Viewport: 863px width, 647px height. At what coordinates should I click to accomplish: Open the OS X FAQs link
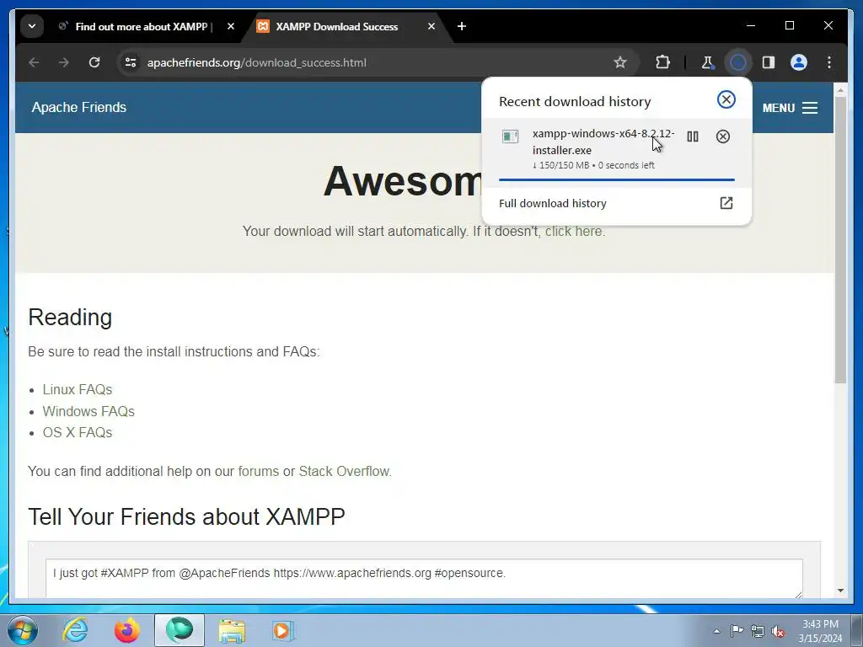click(78, 432)
